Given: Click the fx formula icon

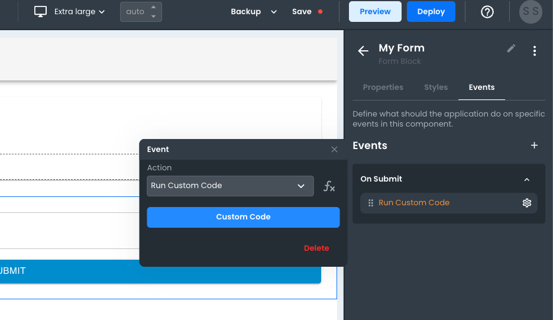Looking at the screenshot, I should coord(329,186).
